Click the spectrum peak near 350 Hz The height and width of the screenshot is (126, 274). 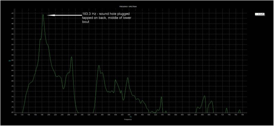pyautogui.click(x=99, y=66)
